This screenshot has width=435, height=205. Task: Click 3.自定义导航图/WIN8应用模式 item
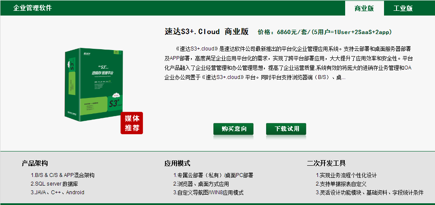(208, 192)
